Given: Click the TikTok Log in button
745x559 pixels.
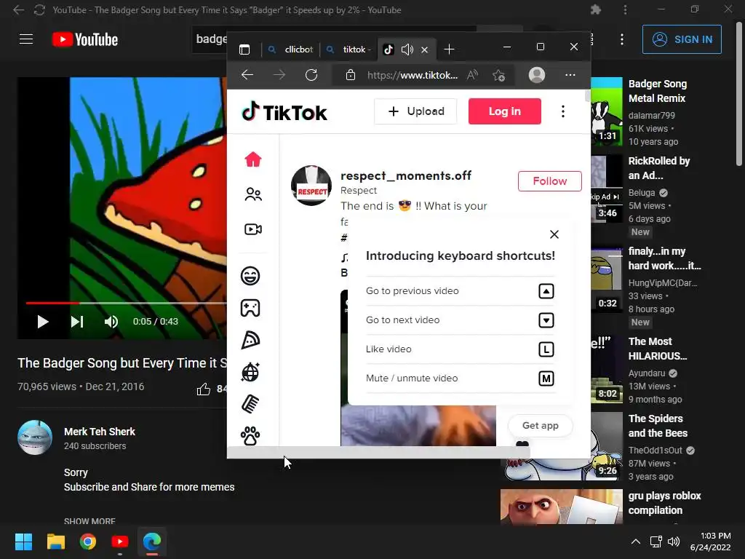Looking at the screenshot, I should tap(505, 111).
